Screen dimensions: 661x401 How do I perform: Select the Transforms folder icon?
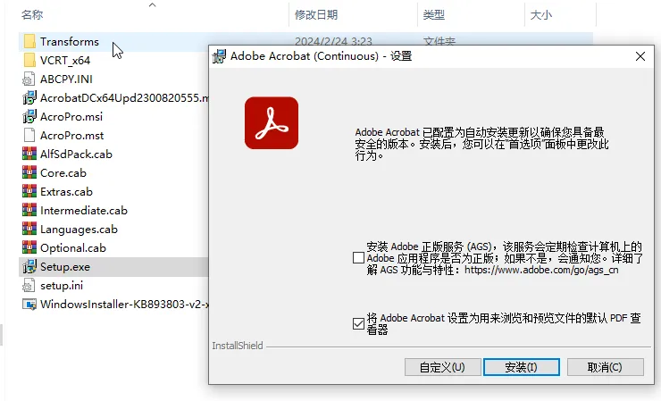[29, 41]
